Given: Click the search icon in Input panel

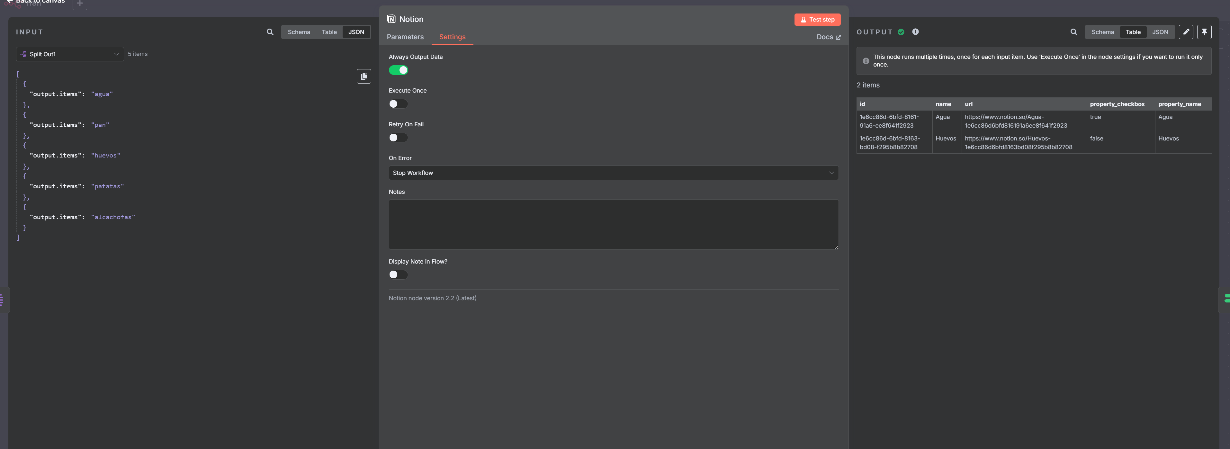Looking at the screenshot, I should [270, 32].
